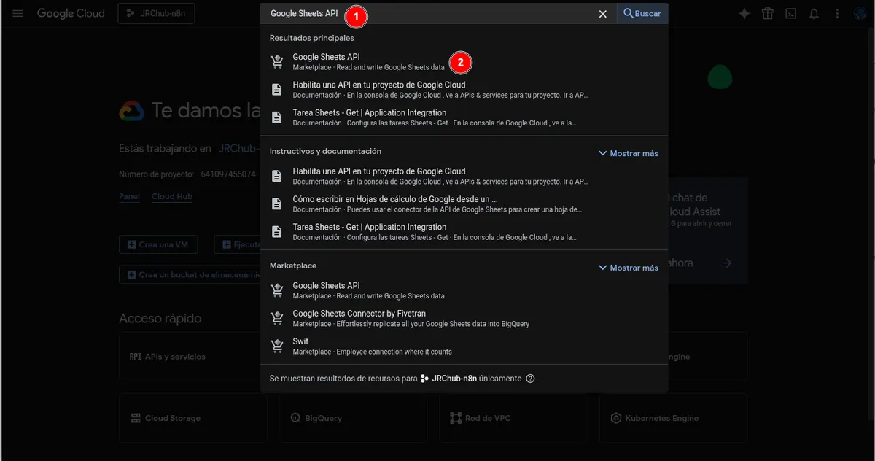Click the arrow in the Cloud Assist card
Viewport: 875px width, 461px height.
pyautogui.click(x=727, y=263)
